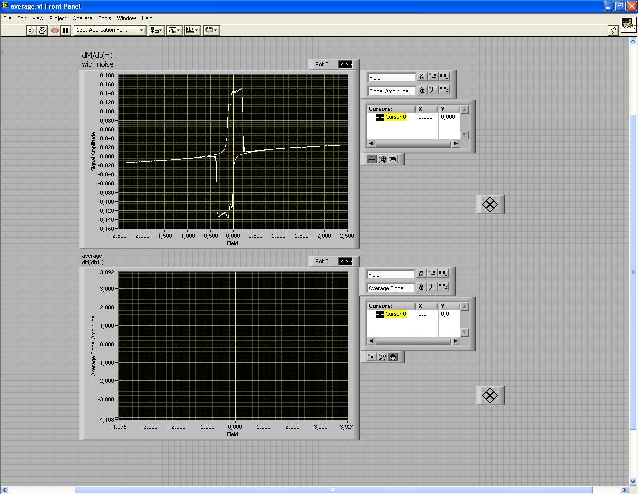This screenshot has height=494, width=638.
Task: Click the top cursor legend scroll down arrow
Action: click(x=464, y=135)
